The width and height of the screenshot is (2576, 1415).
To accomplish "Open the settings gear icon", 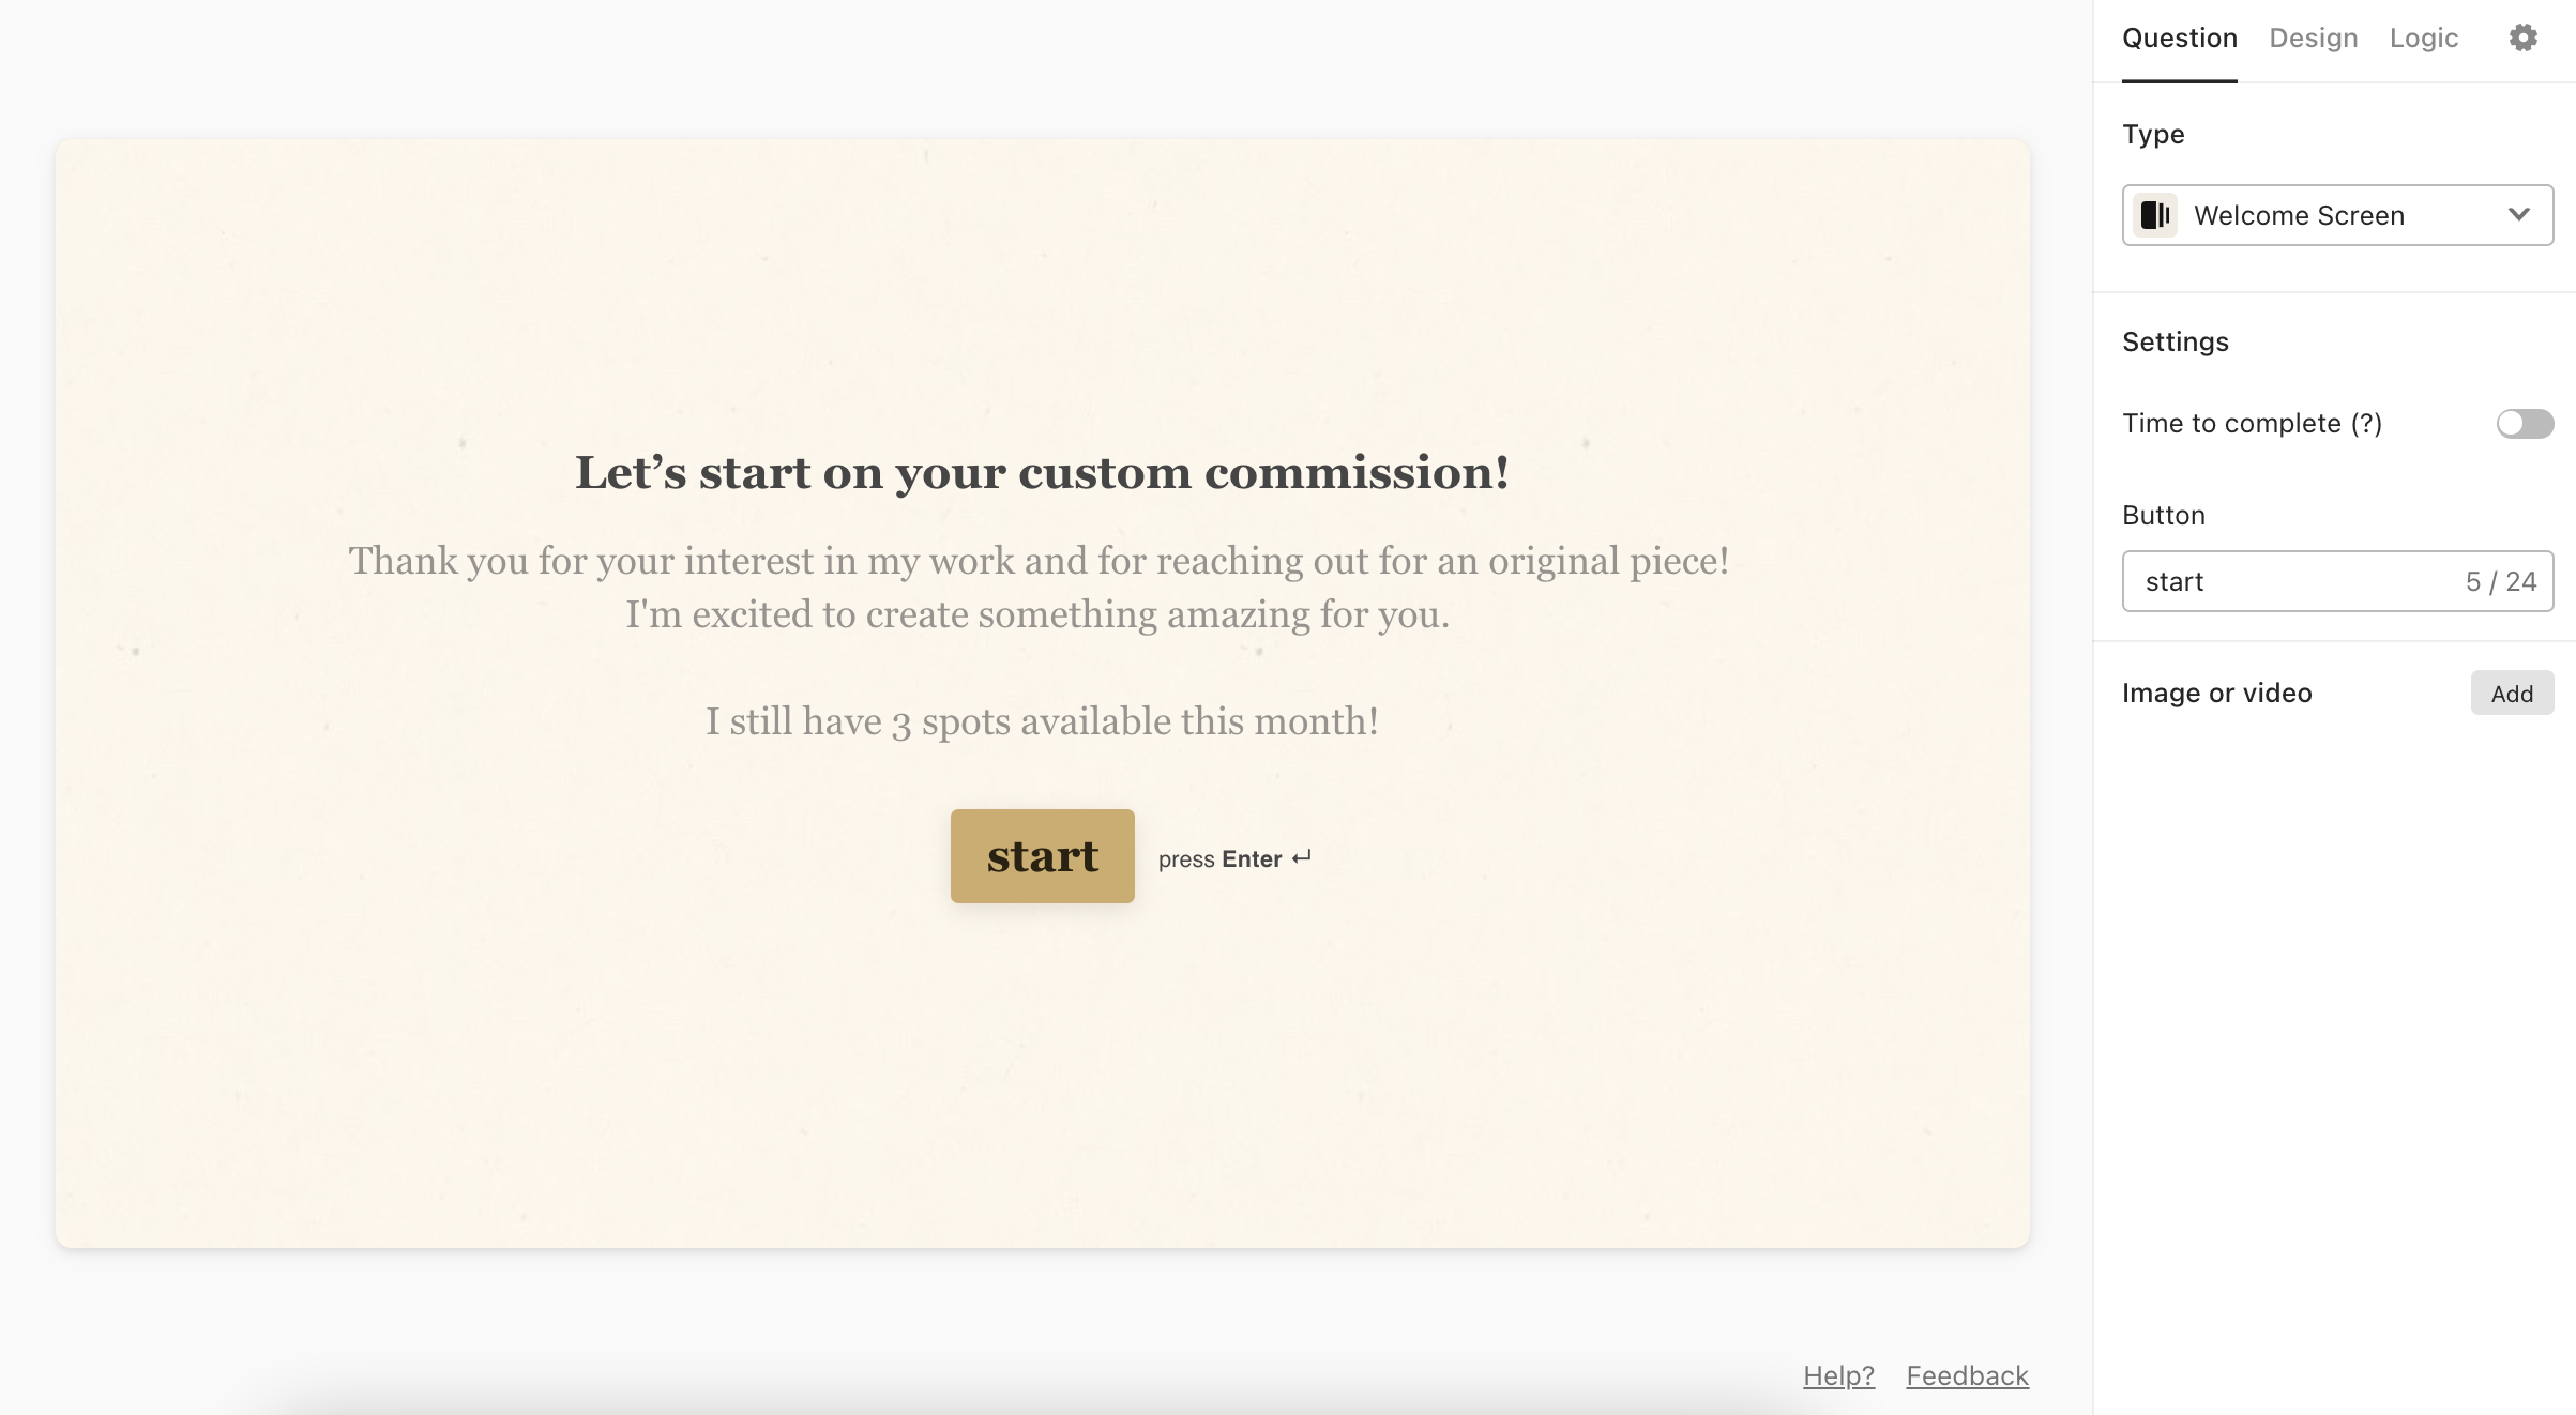I will pos(2523,38).
